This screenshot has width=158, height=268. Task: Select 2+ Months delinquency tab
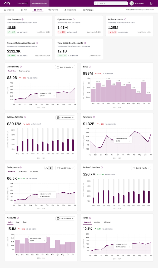coord(23,172)
